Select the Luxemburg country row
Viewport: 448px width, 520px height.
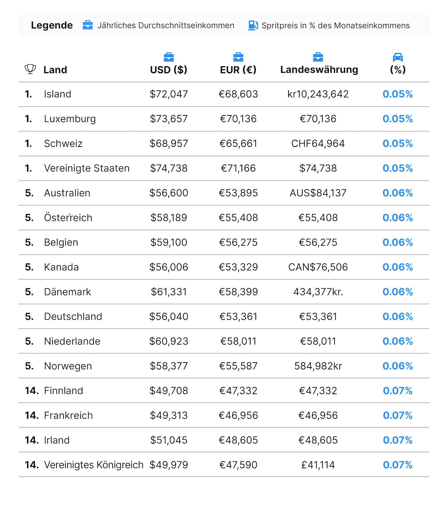(224, 119)
